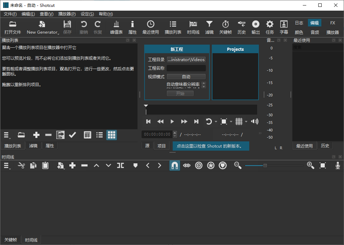This screenshot has height=245, width=344.
Task: Toggle ripple edit mode in timeline
Action: click(199, 166)
